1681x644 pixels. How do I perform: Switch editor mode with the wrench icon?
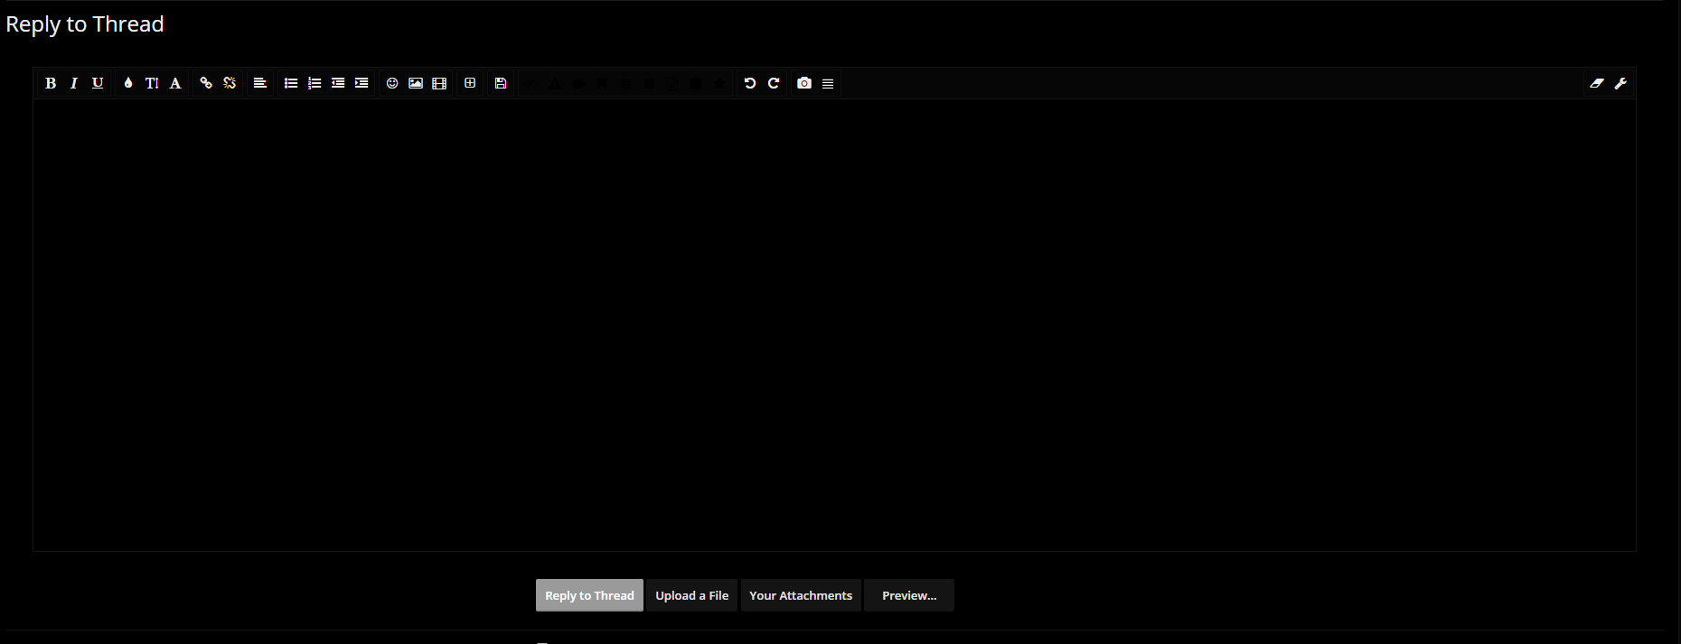pyautogui.click(x=1620, y=83)
